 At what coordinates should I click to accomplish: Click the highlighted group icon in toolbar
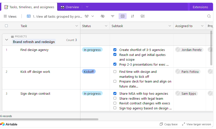coord(122,16)
